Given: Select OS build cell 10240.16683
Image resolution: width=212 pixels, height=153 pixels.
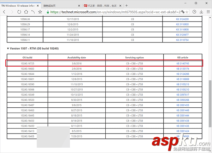Looking at the screenshot, I should tap(28, 69).
